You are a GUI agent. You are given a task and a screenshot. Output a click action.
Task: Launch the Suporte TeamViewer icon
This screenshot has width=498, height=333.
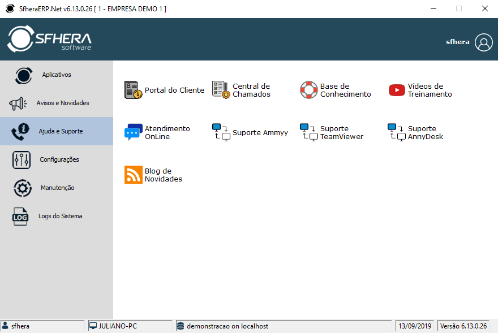309,132
